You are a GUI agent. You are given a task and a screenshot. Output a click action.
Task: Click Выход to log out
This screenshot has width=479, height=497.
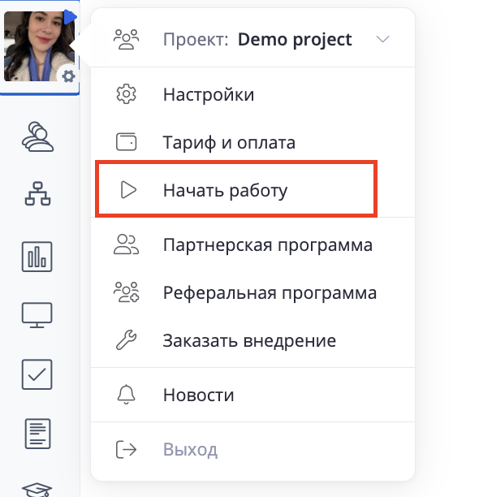point(190,449)
